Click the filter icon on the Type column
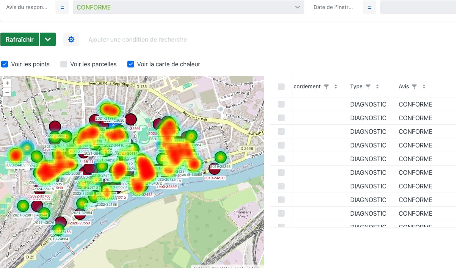The width and height of the screenshot is (456, 268). click(368, 86)
